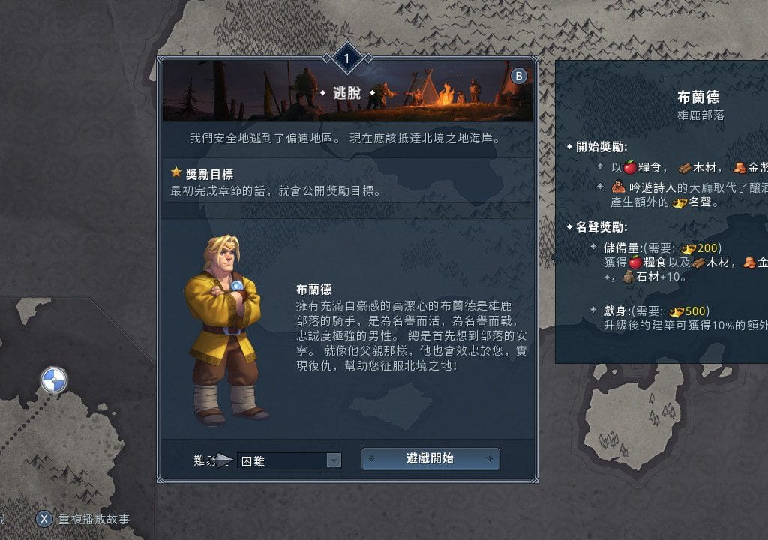The width and height of the screenshot is (768, 540).
Task: Click the 布蘭德 clan title in side panel
Action: point(698,97)
